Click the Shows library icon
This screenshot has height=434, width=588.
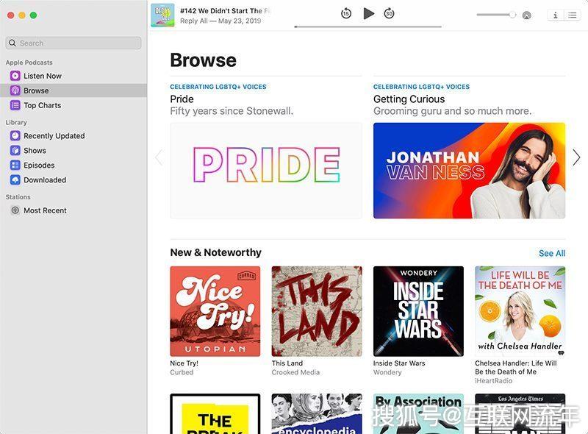[15, 151]
